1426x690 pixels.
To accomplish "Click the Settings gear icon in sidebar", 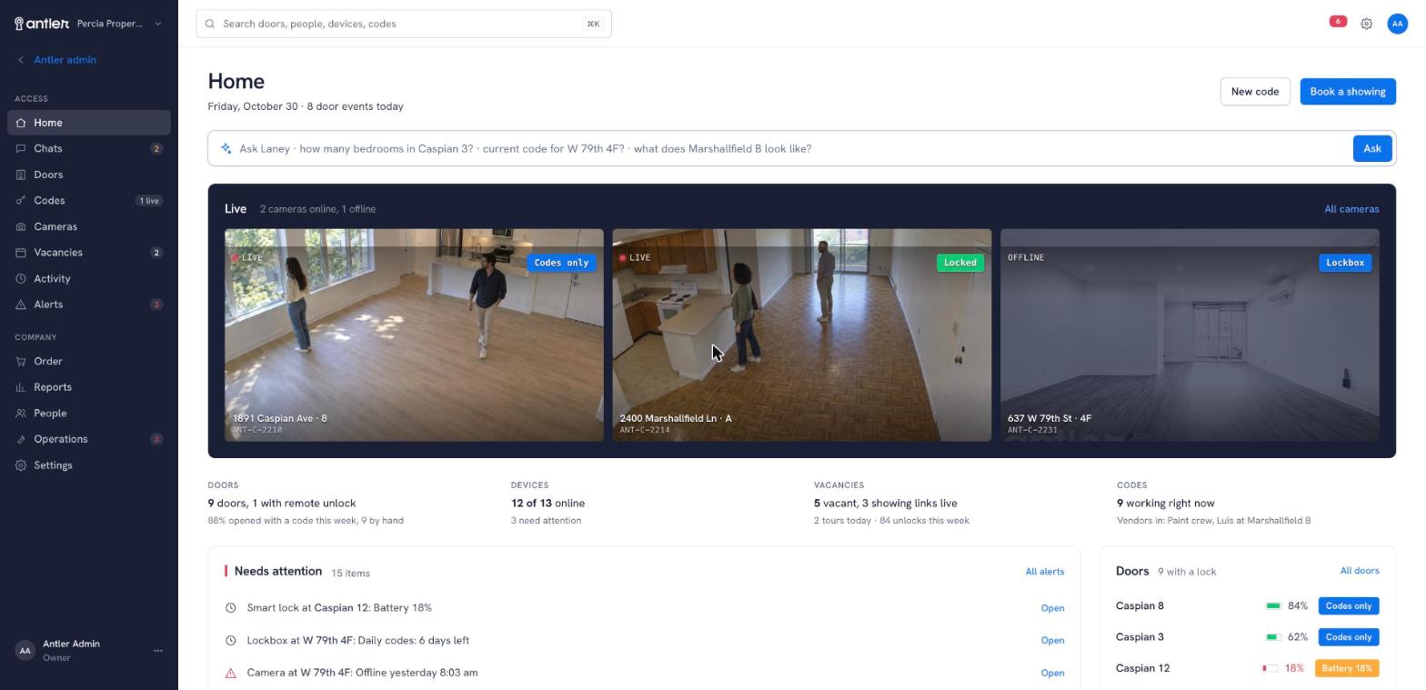I will coord(21,465).
